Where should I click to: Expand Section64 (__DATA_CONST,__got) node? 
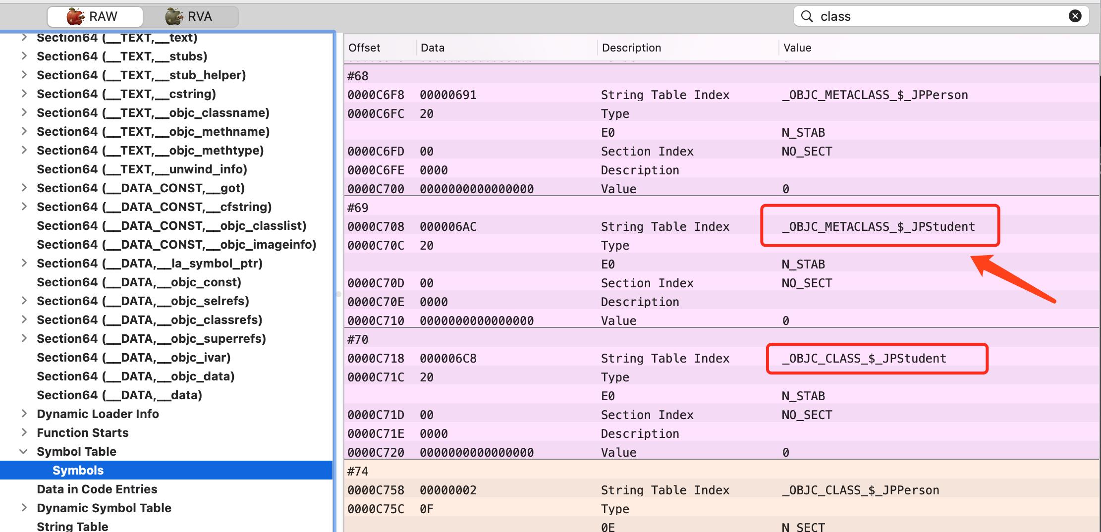pos(24,188)
